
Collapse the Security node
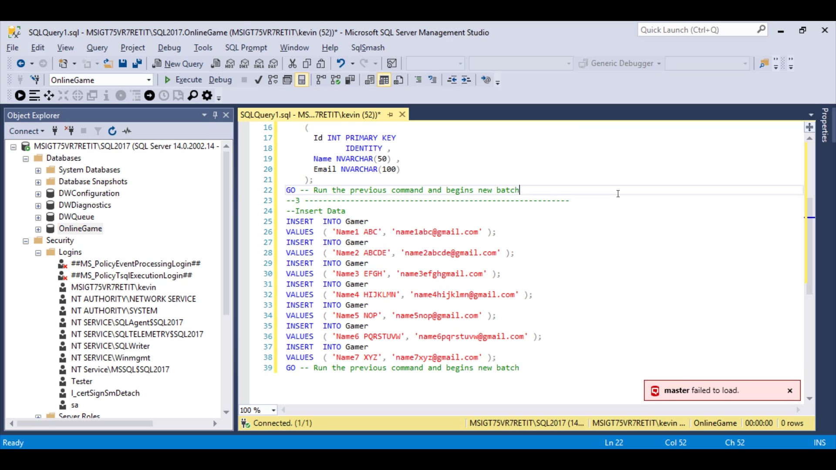[26, 241]
